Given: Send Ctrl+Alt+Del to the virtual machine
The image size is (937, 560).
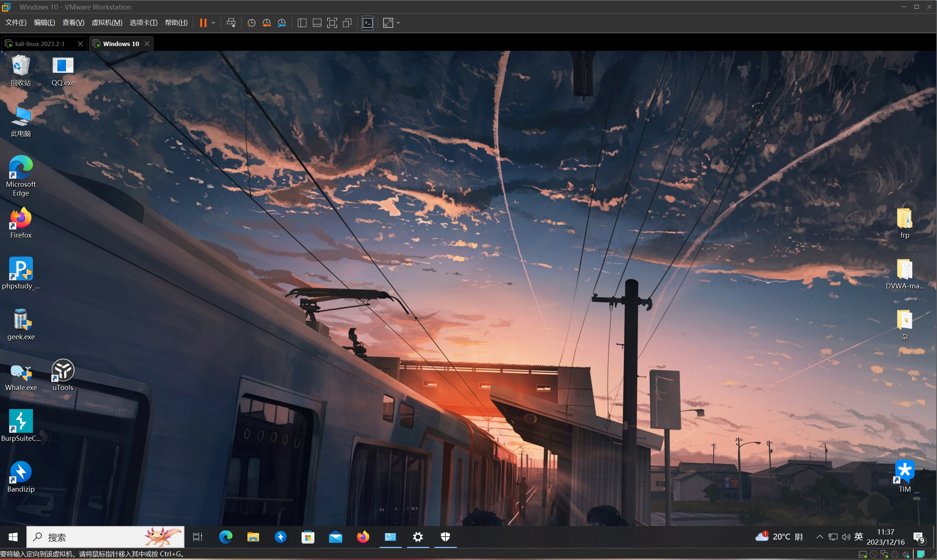Looking at the screenshot, I should 231,23.
